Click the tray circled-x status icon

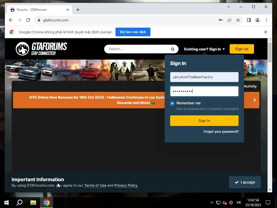[231, 203]
